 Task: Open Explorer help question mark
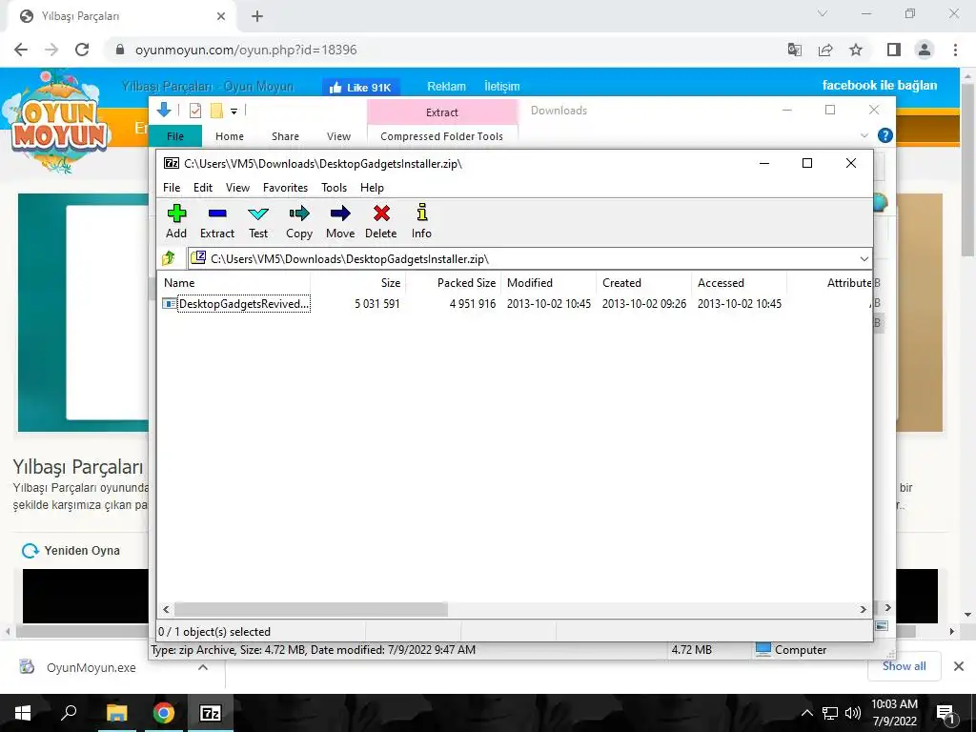coord(884,135)
